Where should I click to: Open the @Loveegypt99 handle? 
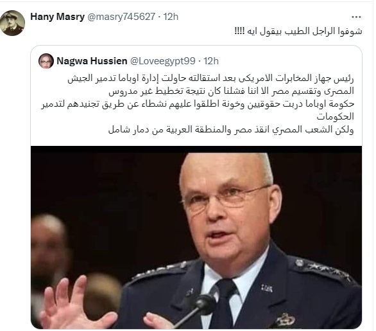pyautogui.click(x=162, y=61)
